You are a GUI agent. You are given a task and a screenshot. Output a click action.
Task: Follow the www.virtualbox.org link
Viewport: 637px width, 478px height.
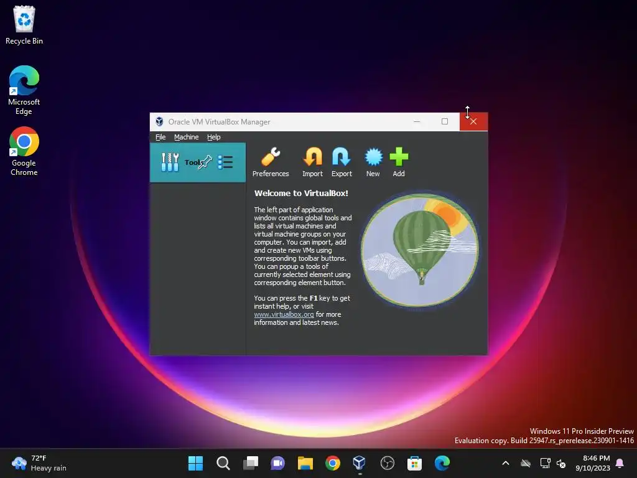point(284,314)
